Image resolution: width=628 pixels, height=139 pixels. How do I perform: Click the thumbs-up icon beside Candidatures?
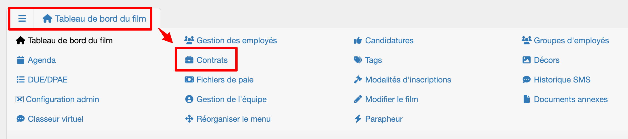358,40
